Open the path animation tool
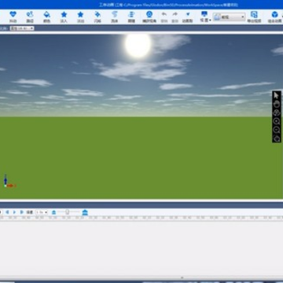Image resolution: width=283 pixels, height=283 pixels. click(30, 17)
